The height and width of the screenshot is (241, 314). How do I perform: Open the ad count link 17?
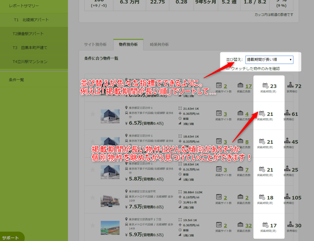(248, 86)
